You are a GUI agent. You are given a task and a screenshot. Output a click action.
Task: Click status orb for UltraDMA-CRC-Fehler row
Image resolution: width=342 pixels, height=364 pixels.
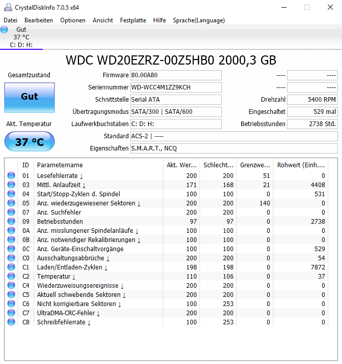coord(11,313)
